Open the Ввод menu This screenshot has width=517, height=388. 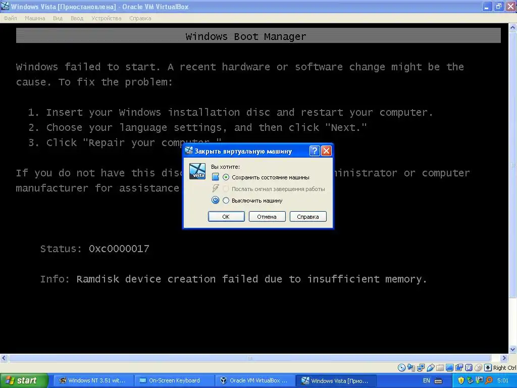pos(77,18)
